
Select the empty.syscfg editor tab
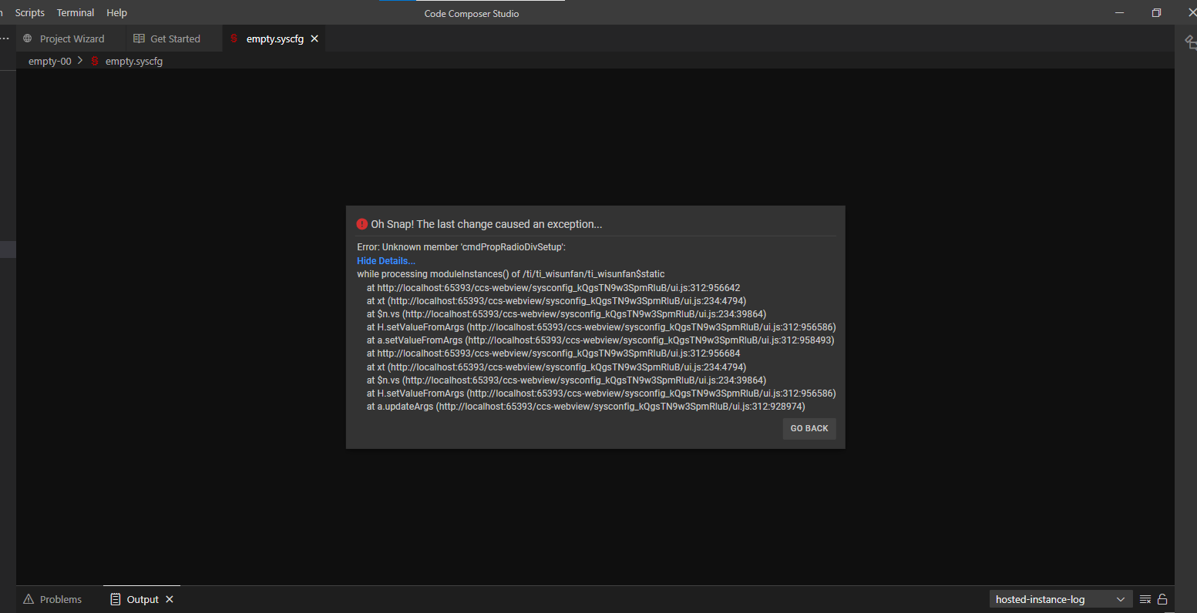(x=274, y=39)
